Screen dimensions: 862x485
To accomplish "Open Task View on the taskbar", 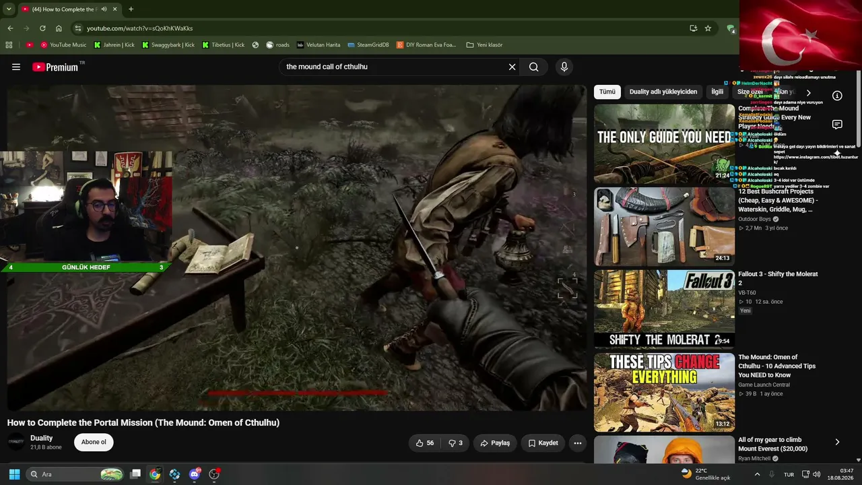I will (x=135, y=474).
